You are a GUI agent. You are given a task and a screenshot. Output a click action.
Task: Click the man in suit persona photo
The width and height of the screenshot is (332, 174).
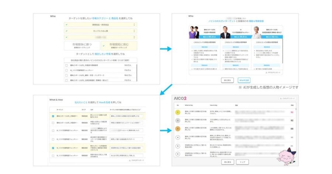coord(225,32)
